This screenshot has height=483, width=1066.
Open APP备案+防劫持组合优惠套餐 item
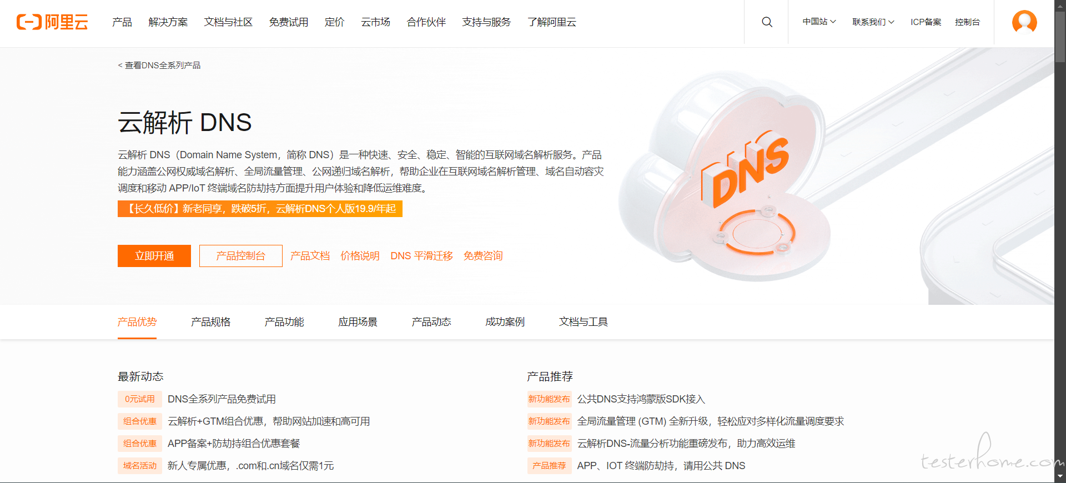point(234,444)
